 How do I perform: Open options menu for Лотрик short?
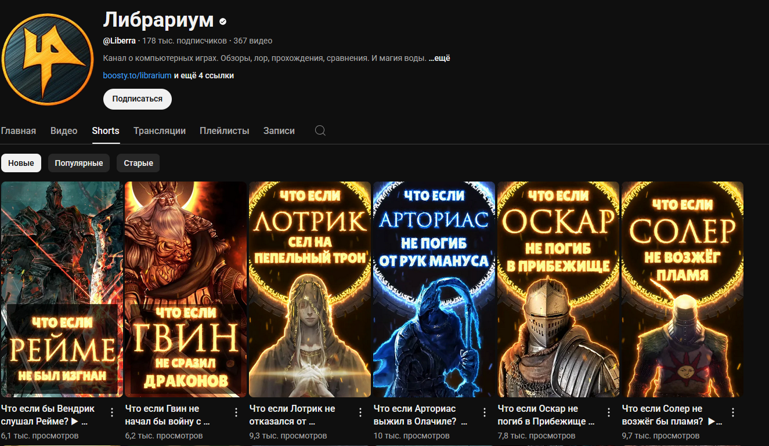tap(360, 412)
